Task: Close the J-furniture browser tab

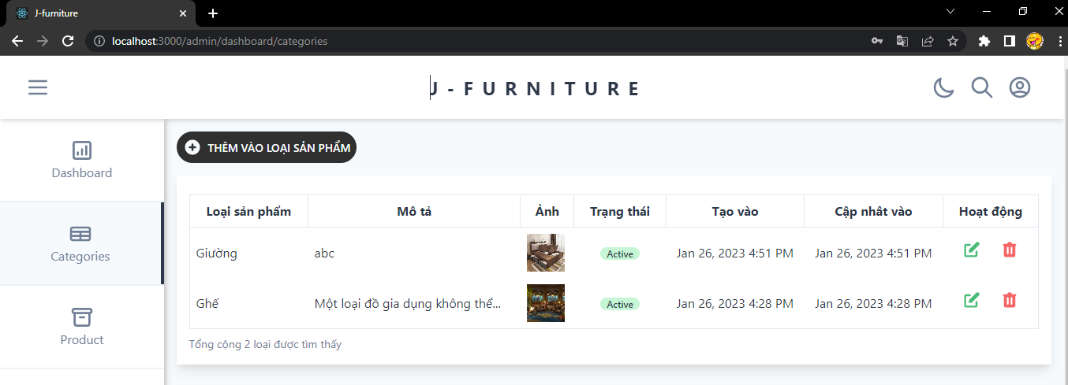Action: click(183, 13)
